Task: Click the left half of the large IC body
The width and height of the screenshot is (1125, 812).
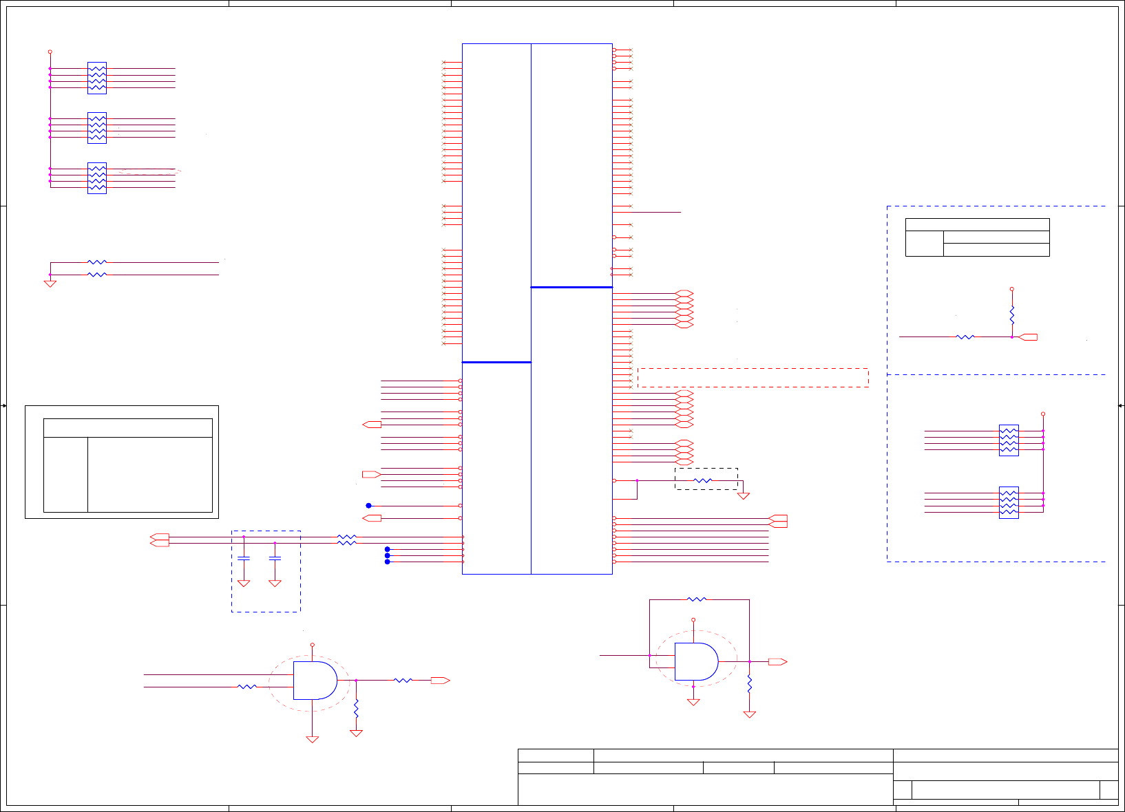Action: coord(496,309)
